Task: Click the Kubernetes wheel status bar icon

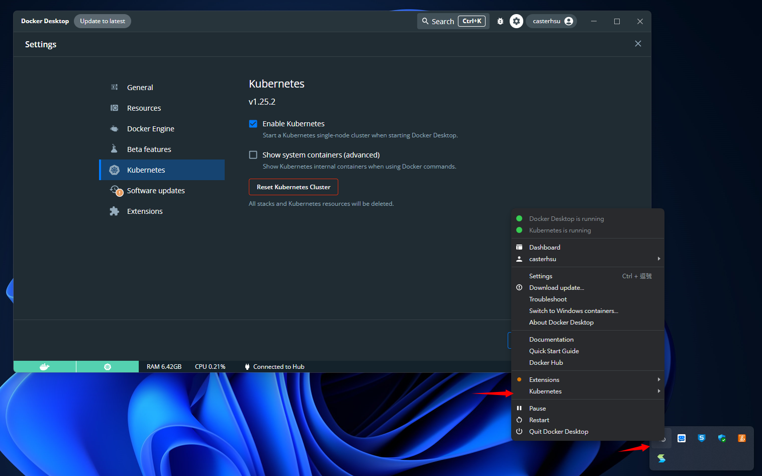Action: [108, 367]
